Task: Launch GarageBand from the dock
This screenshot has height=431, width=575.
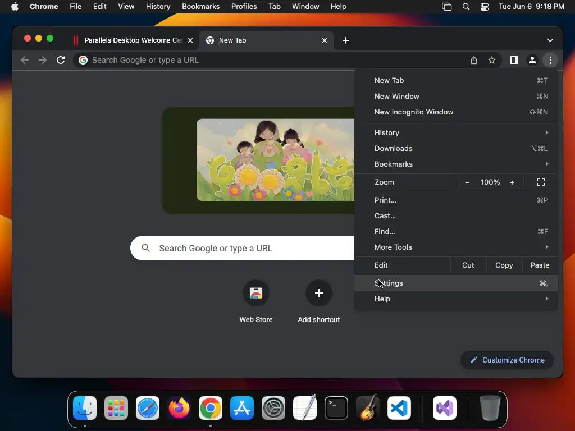Action: pyautogui.click(x=368, y=408)
